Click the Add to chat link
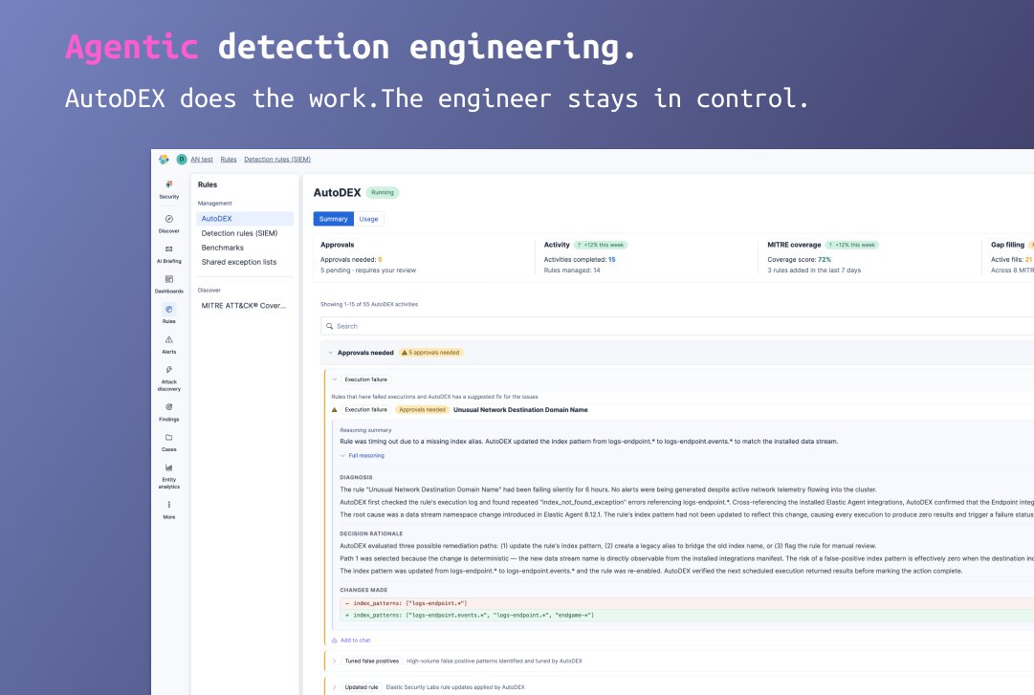The image size is (1034, 695). [x=356, y=641]
